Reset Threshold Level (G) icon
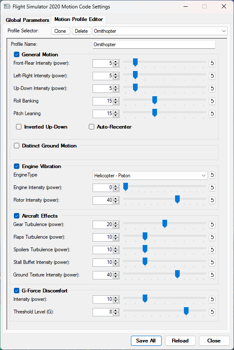Screen dimensions: 234x350 [x=212, y=312]
